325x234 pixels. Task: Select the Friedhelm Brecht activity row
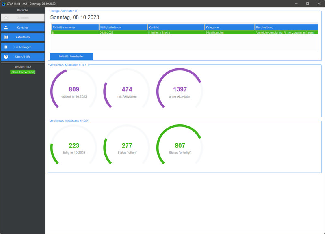coord(185,32)
